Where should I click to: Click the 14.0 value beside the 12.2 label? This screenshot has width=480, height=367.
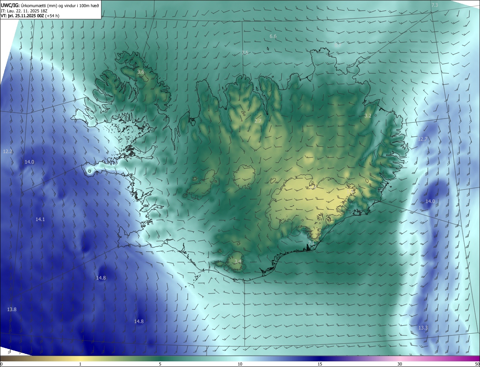tap(29, 162)
